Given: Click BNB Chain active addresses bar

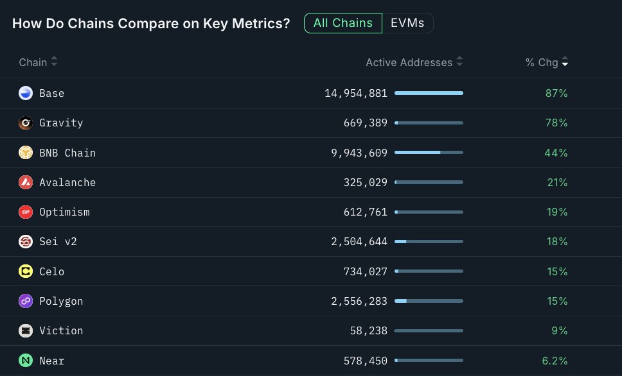Looking at the screenshot, I should [x=429, y=153].
